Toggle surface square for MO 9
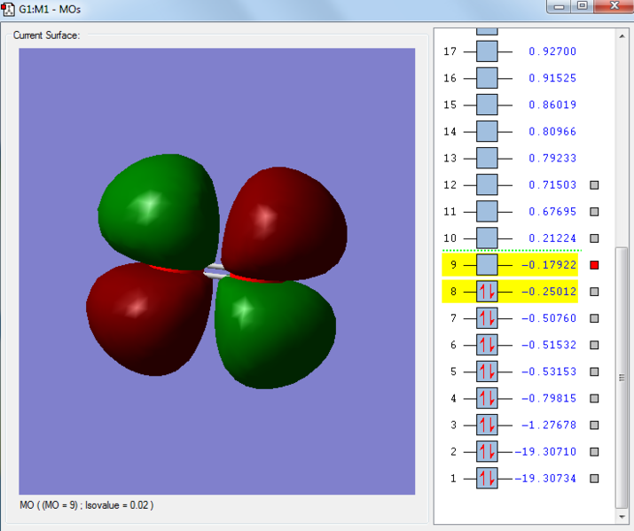Image resolution: width=634 pixels, height=531 pixels. pos(594,265)
